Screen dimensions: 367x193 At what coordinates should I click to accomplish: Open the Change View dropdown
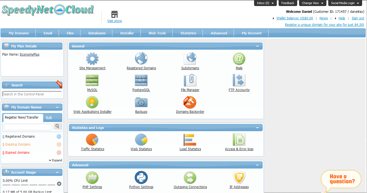[x=312, y=3]
